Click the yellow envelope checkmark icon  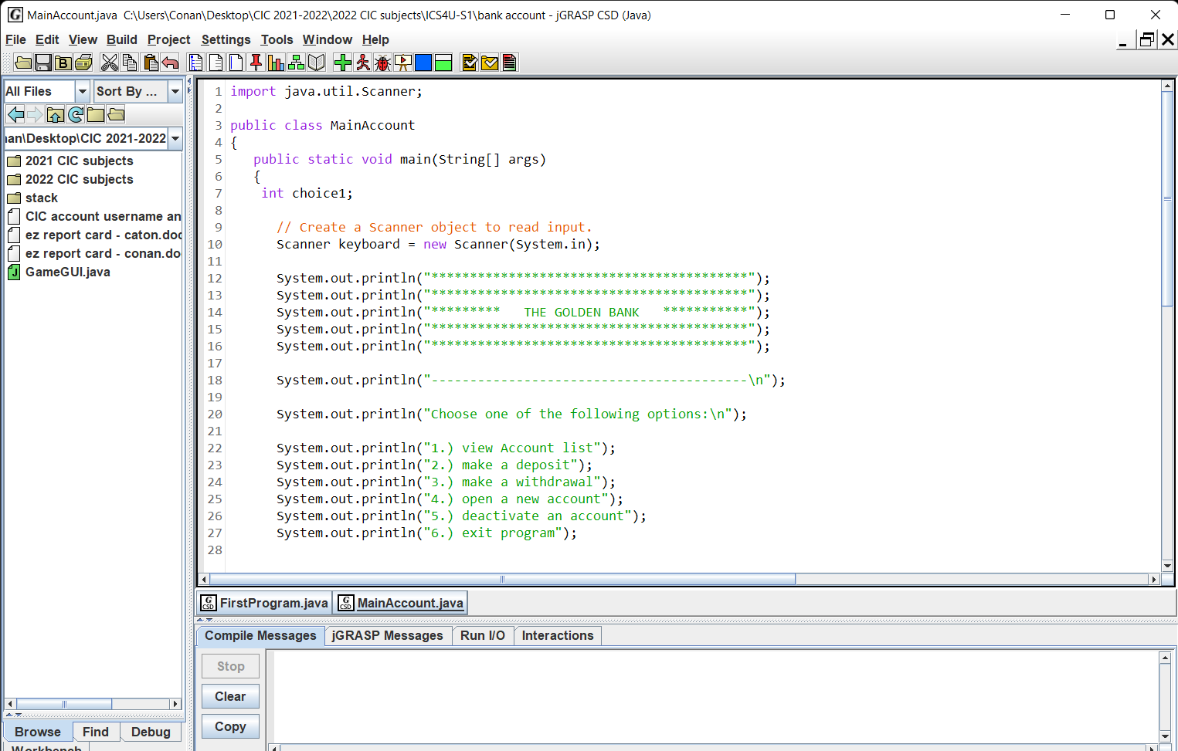(x=490, y=63)
